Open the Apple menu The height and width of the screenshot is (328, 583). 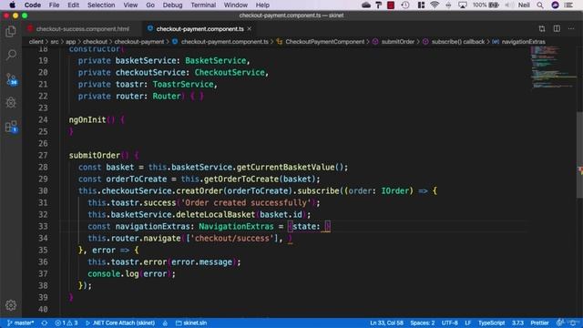(x=12, y=5)
